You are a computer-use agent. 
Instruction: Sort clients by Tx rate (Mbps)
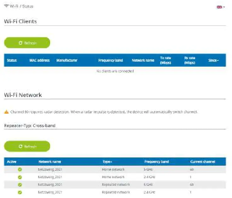pyautogui.click(x=165, y=60)
